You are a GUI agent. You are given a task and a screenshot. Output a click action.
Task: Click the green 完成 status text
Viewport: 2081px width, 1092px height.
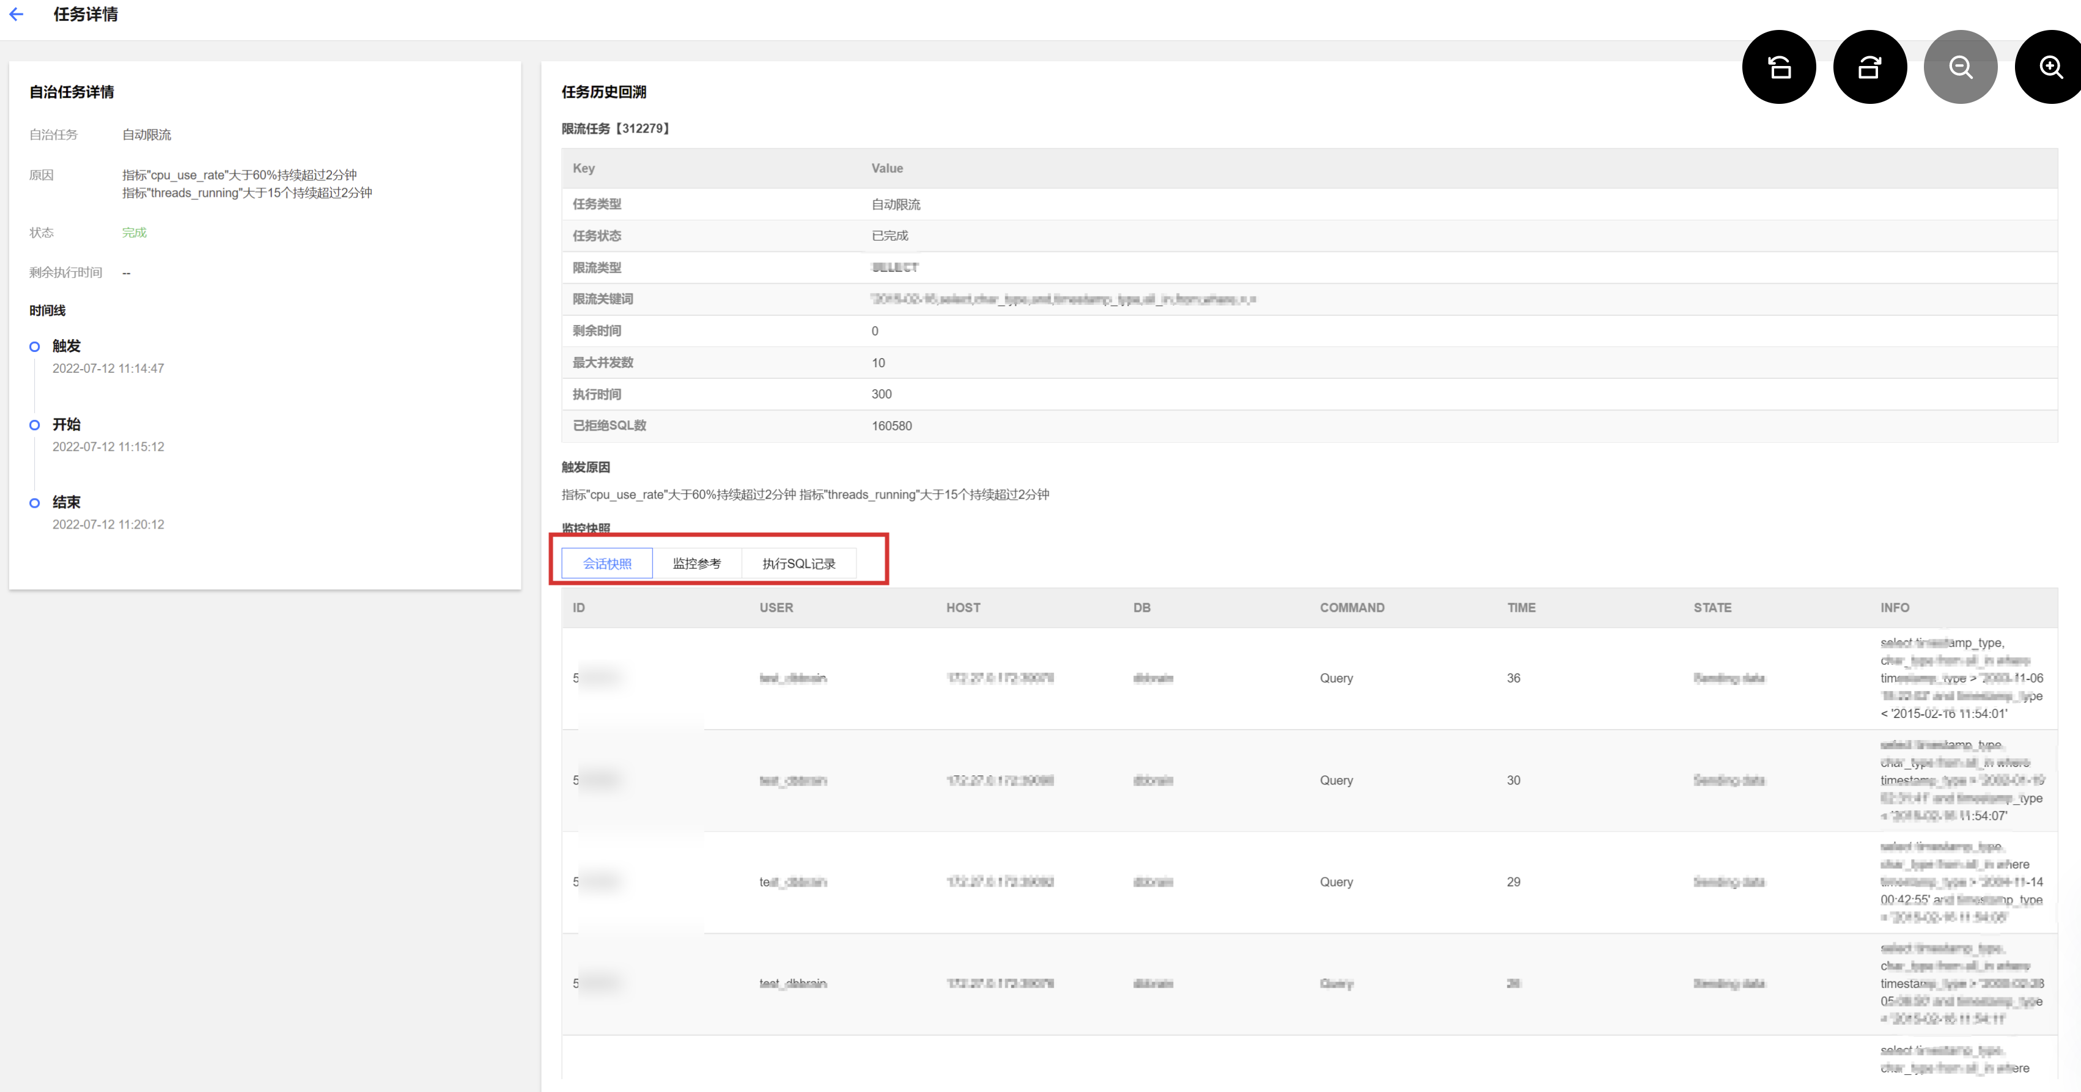click(x=134, y=233)
